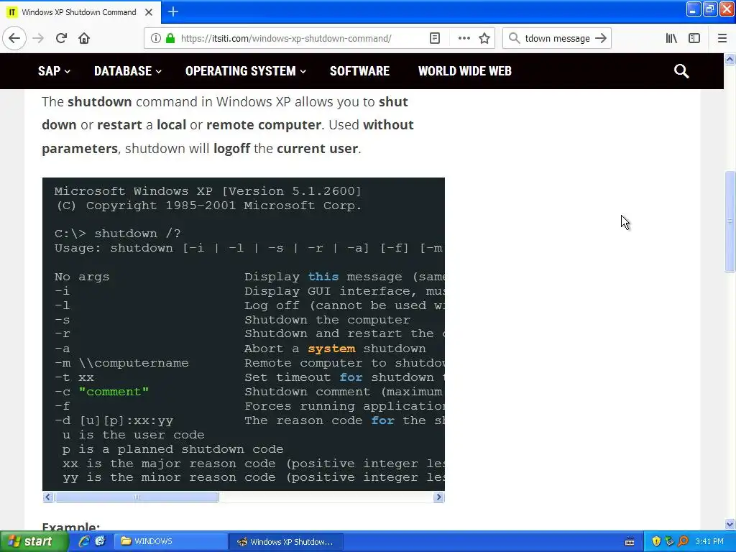Screen dimensions: 736x552
Task: Click Windows XP Shutdown taskbar button
Action: (x=286, y=542)
